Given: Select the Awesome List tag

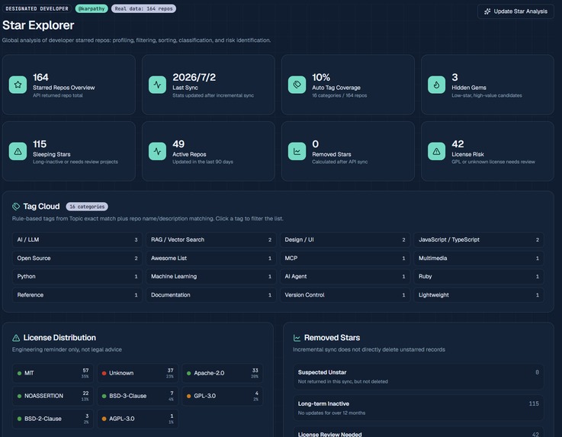Looking at the screenshot, I should [x=211, y=258].
